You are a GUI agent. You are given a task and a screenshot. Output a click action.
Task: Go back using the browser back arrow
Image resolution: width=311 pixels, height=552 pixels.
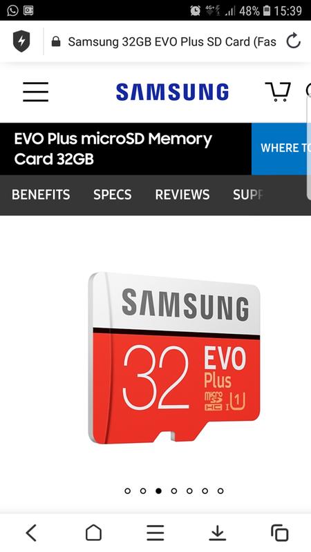click(31, 532)
